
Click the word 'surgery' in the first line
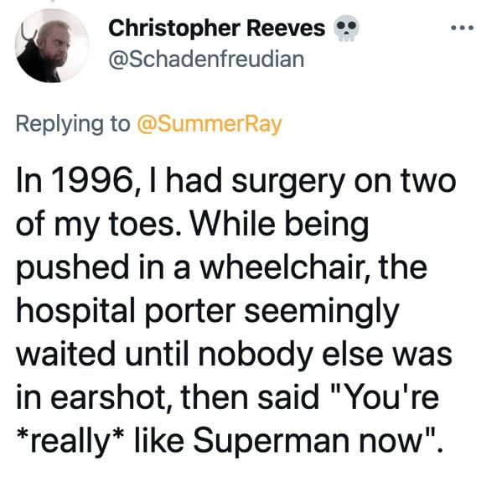287,182
